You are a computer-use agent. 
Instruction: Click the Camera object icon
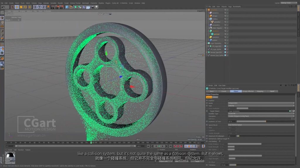click(x=92, y=7)
